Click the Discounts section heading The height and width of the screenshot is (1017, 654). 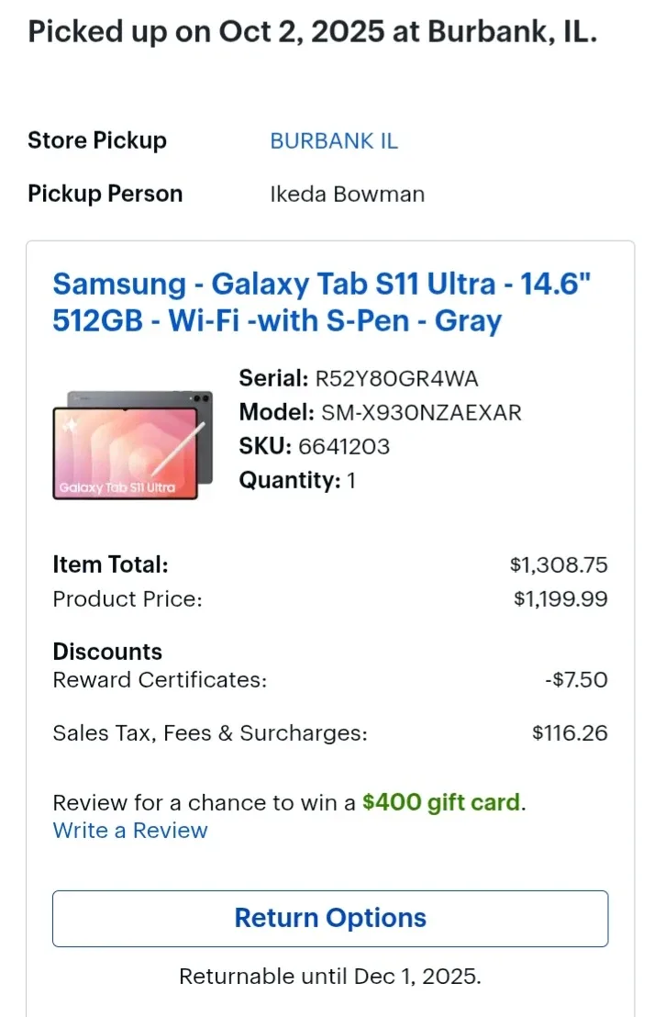(107, 651)
